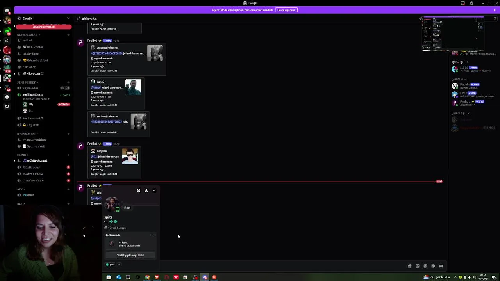
Task: Create a channel in MÜZİK category
Action: pos(68,155)
